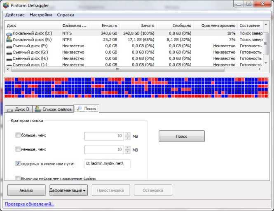Increase the 'меньше, чем' MB value spinner
Screen dimensions: 274x211
(x=128, y=148)
